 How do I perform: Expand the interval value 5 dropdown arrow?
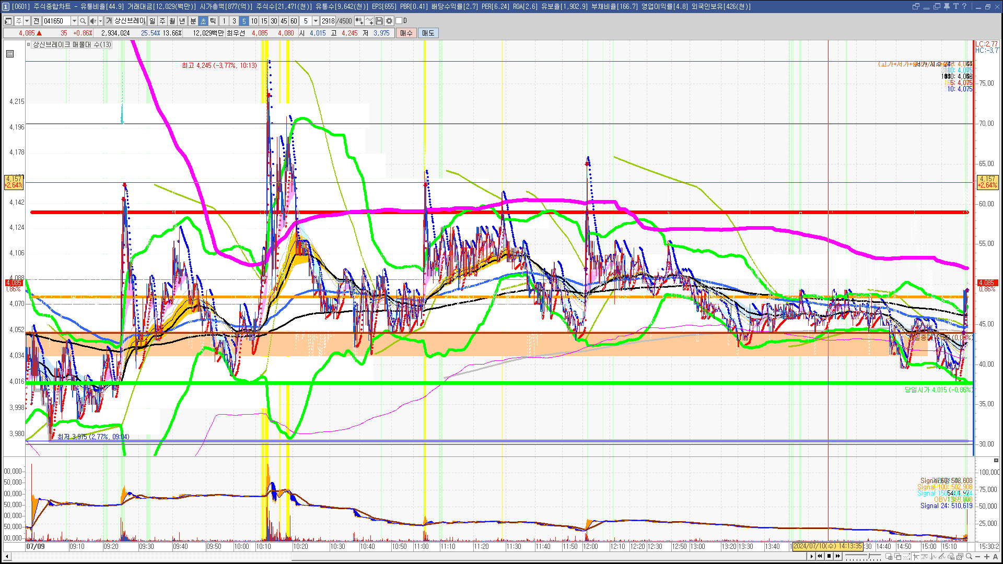pyautogui.click(x=316, y=21)
